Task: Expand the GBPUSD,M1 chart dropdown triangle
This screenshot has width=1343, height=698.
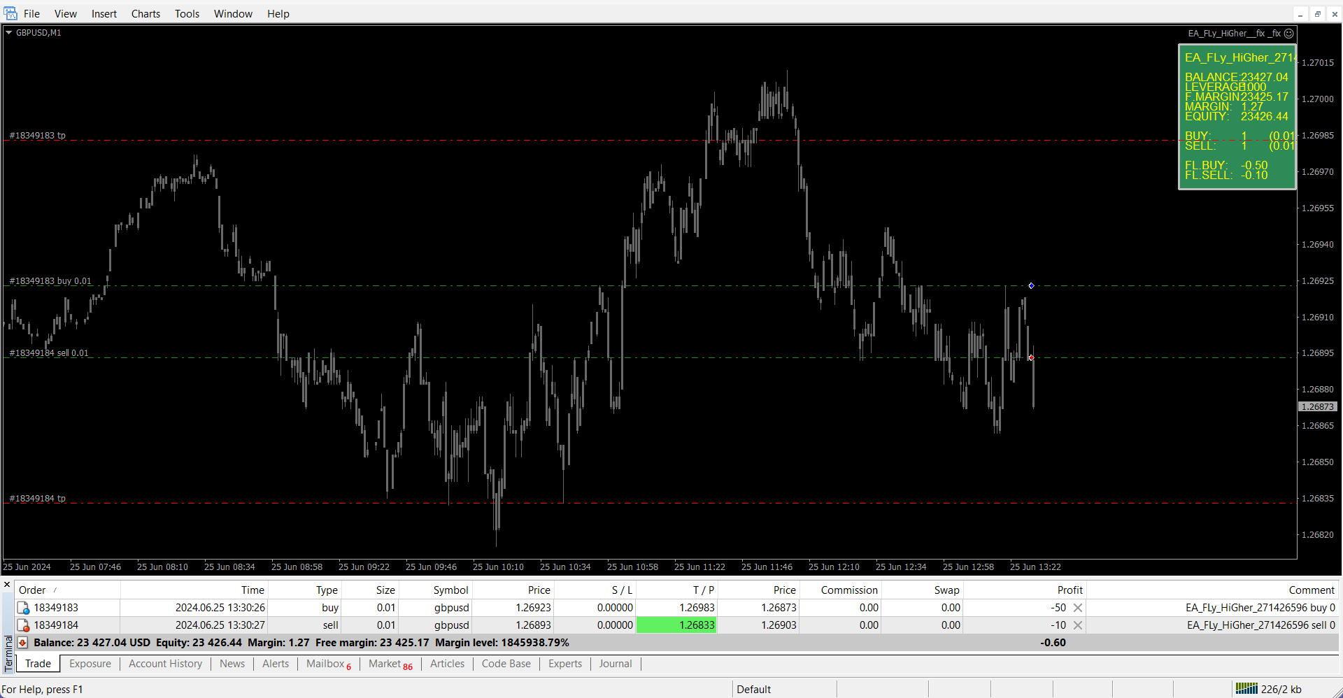Action: (9, 33)
